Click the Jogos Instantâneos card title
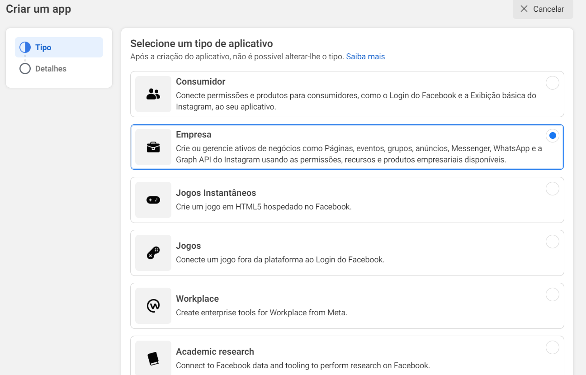Viewport: 586px width, 375px height. pyautogui.click(x=216, y=193)
